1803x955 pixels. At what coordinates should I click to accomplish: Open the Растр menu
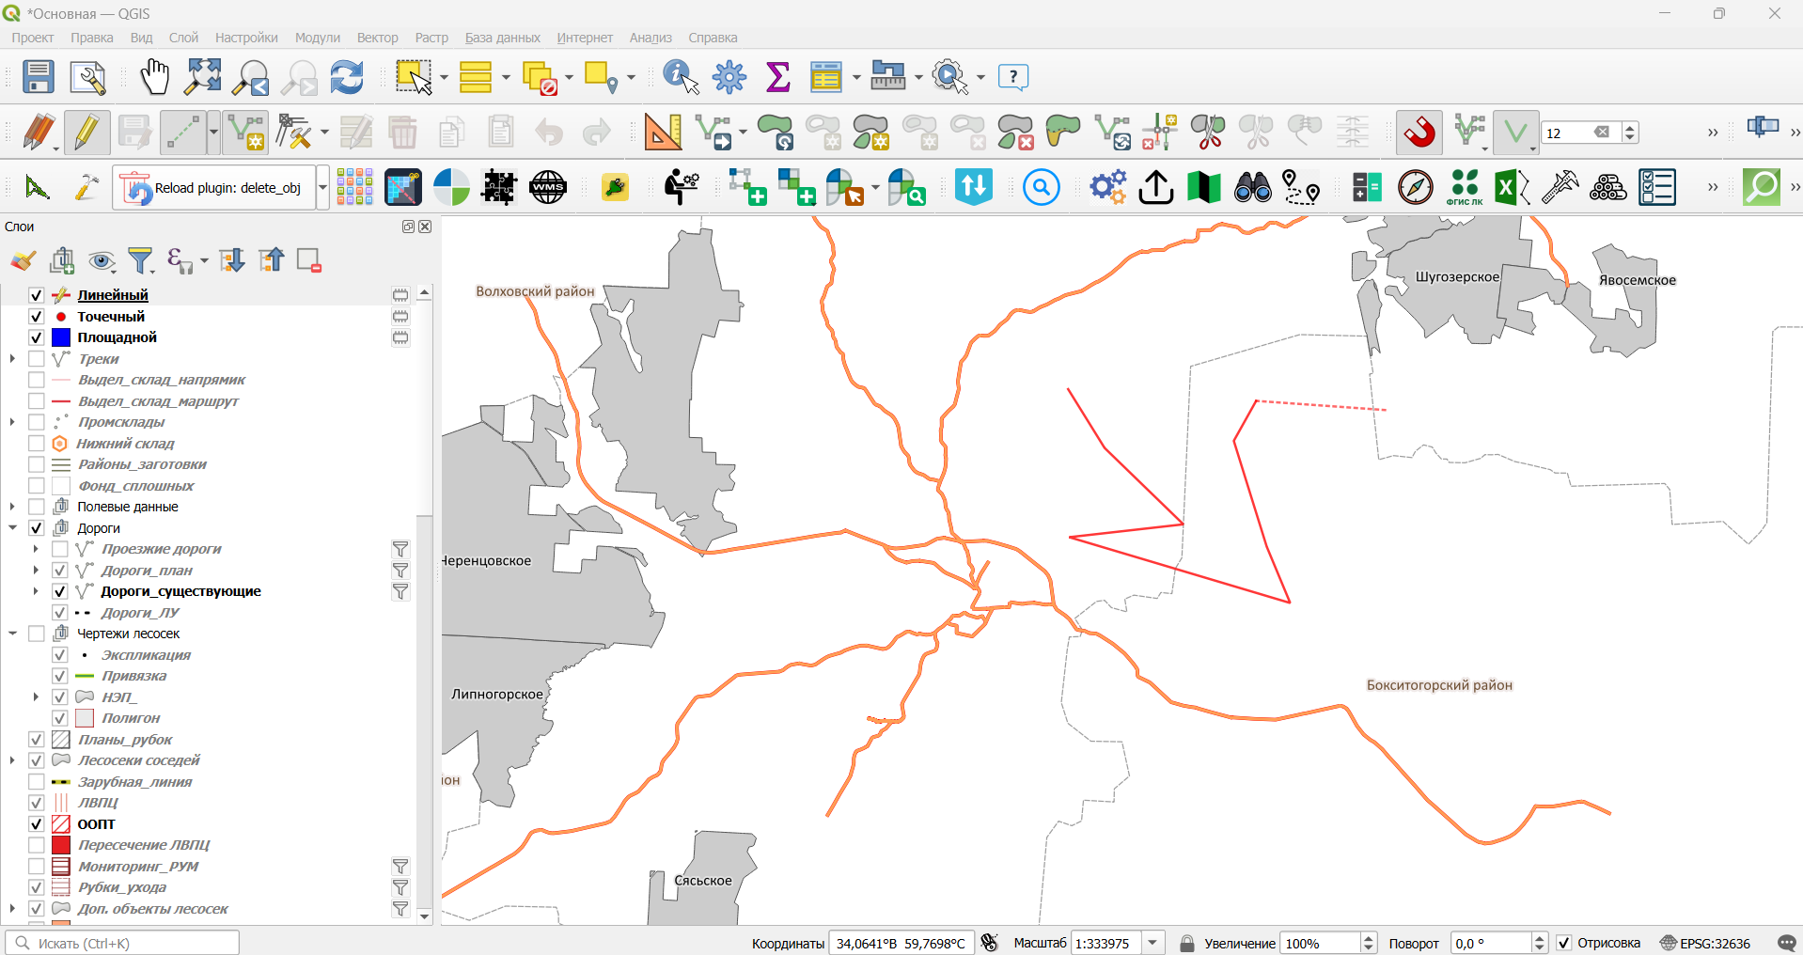tap(431, 38)
